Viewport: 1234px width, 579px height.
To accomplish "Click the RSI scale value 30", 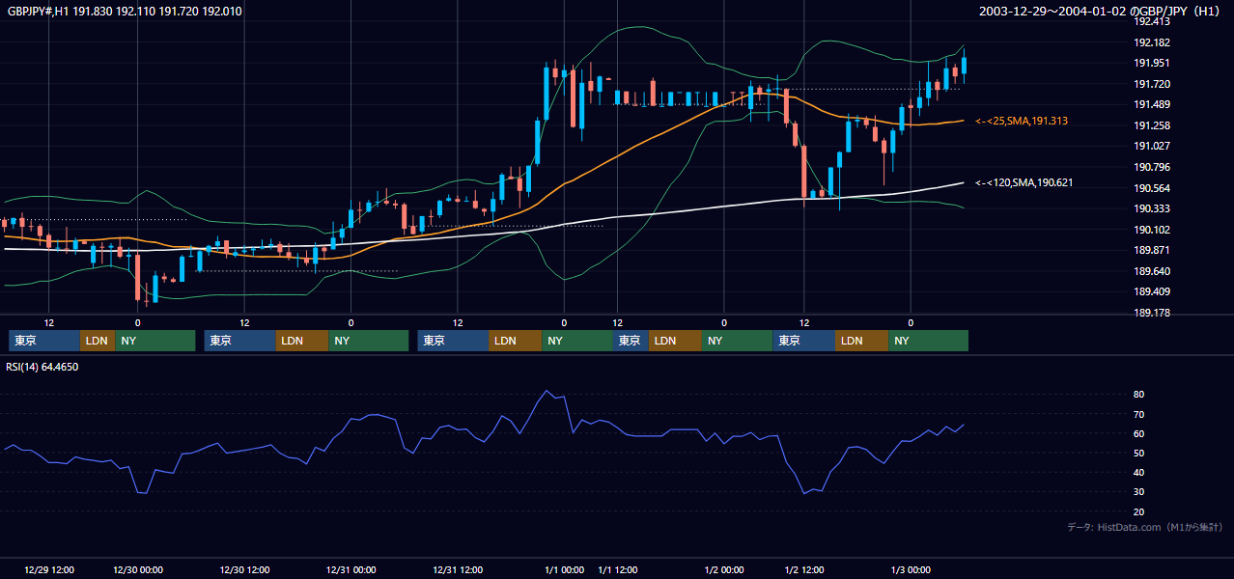I will pyautogui.click(x=1138, y=492).
